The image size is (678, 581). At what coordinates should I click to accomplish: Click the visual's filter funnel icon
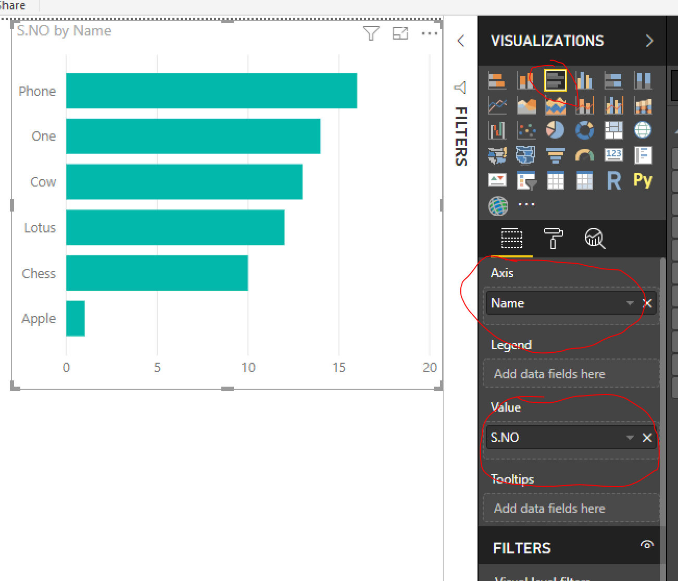371,33
